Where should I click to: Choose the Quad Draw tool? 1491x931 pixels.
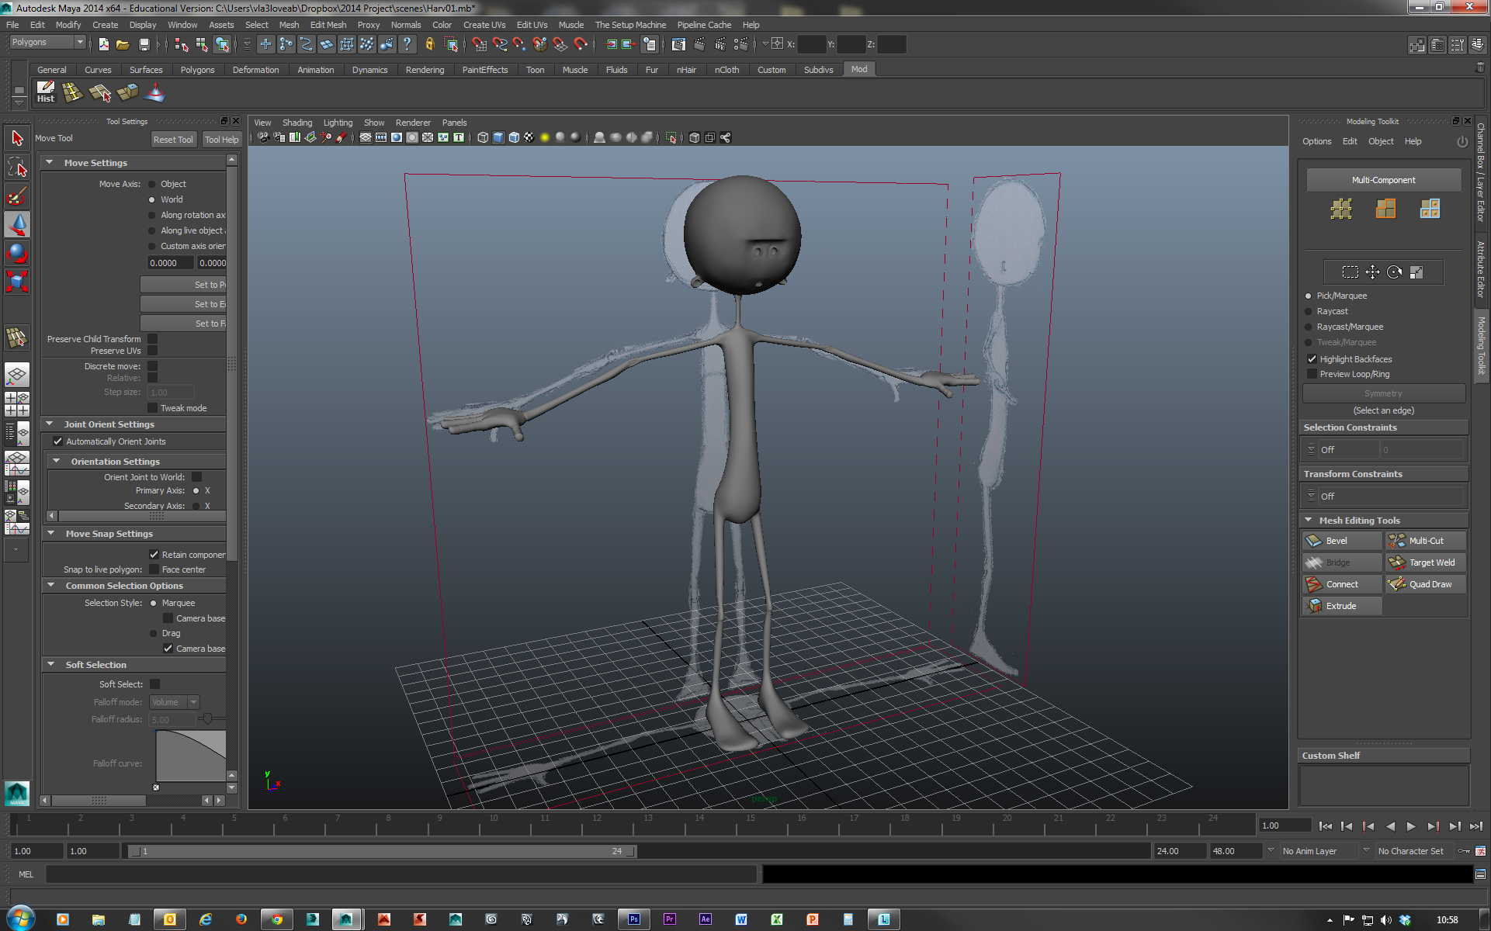point(1425,584)
